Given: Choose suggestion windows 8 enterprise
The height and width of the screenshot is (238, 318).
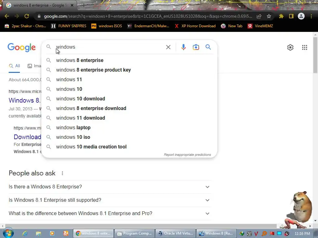Looking at the screenshot, I should click(x=129, y=60).
